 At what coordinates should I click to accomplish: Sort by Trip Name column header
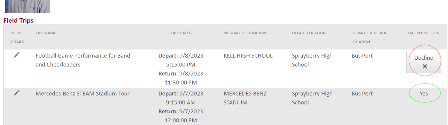pyautogui.click(x=46, y=33)
